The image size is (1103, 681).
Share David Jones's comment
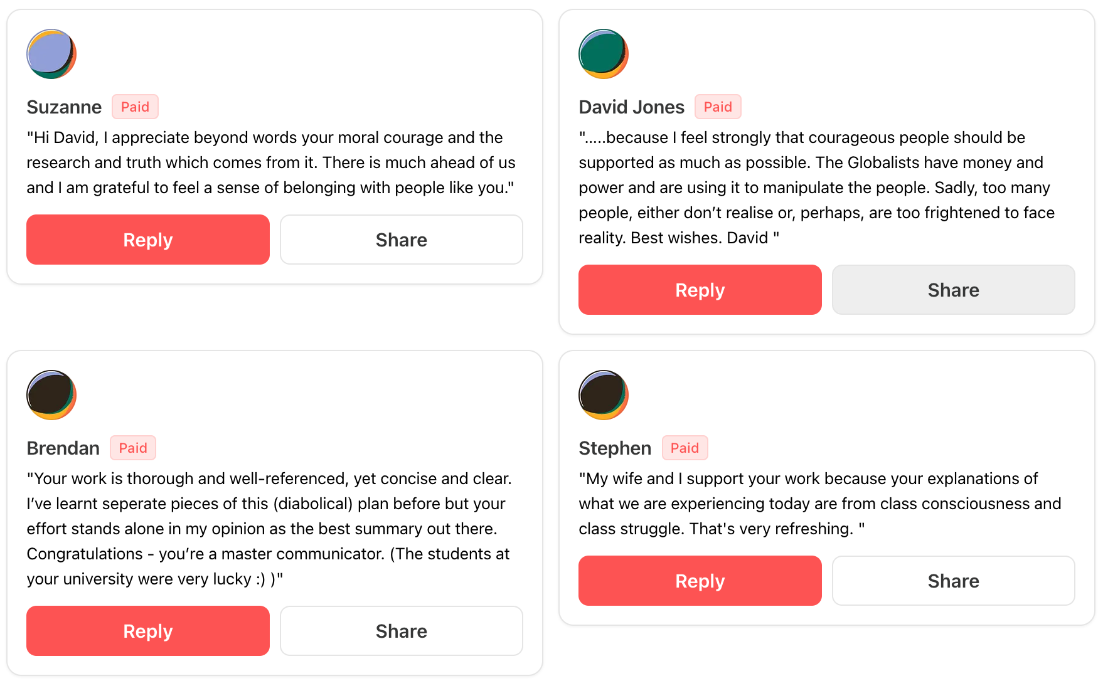(953, 290)
